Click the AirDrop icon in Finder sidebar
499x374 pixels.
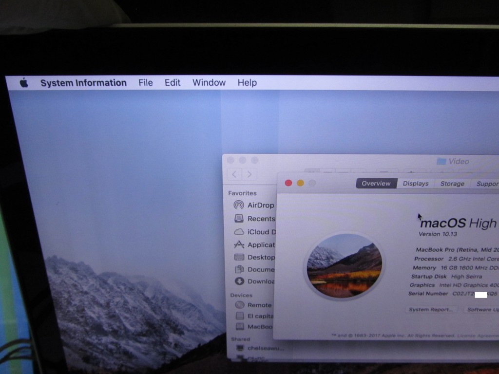click(x=239, y=205)
